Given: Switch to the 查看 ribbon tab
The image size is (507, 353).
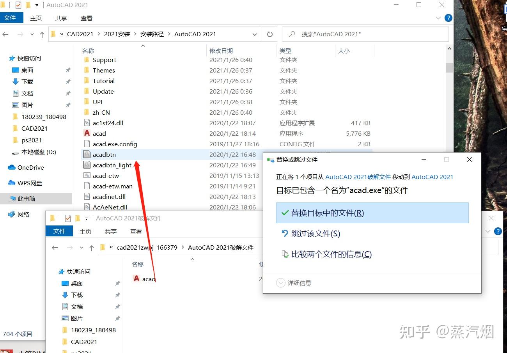Looking at the screenshot, I should click(x=86, y=18).
